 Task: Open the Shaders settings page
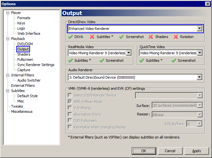tap(24, 54)
